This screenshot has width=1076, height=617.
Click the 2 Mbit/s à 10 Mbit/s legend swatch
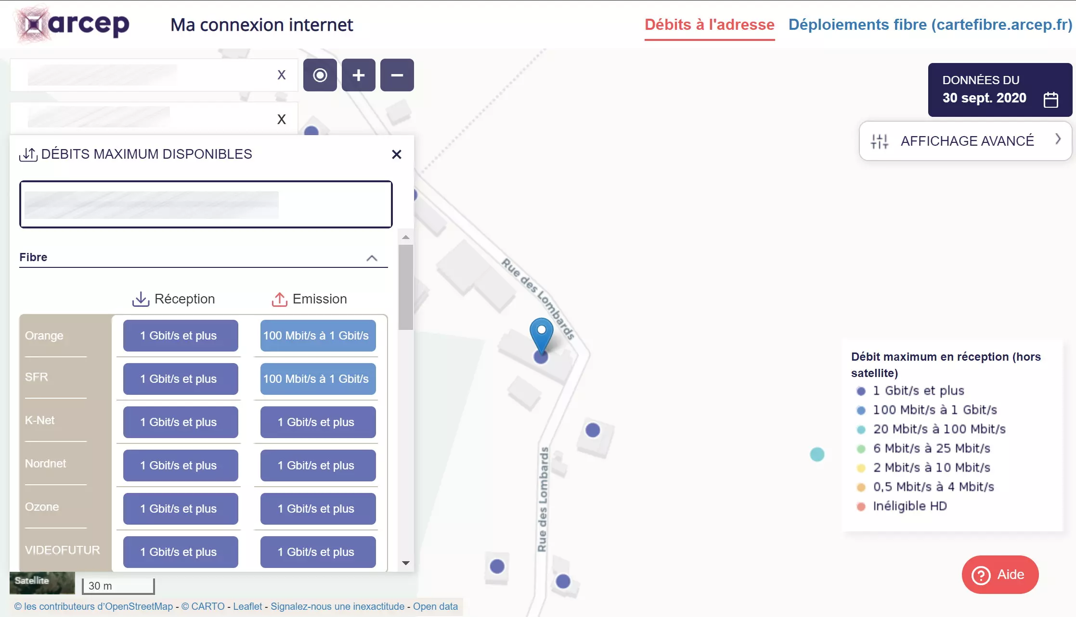861,468
